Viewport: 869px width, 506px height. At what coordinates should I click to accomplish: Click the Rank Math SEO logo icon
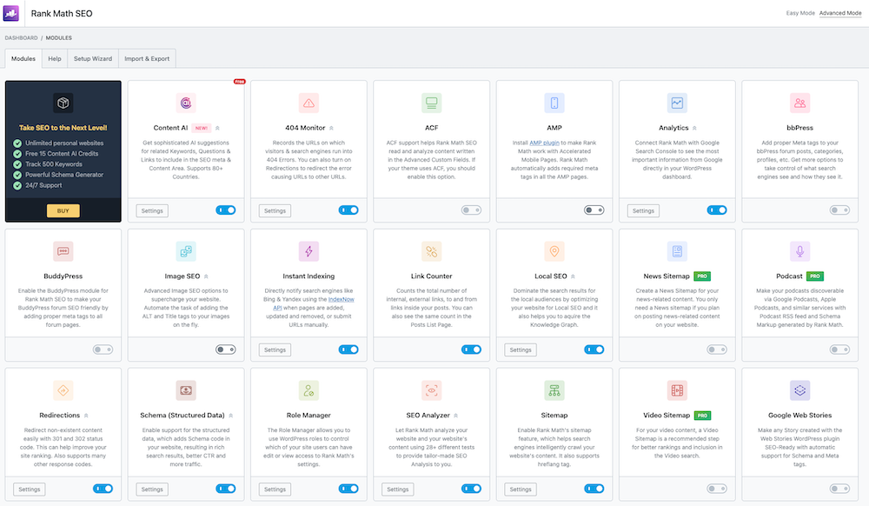[10, 13]
